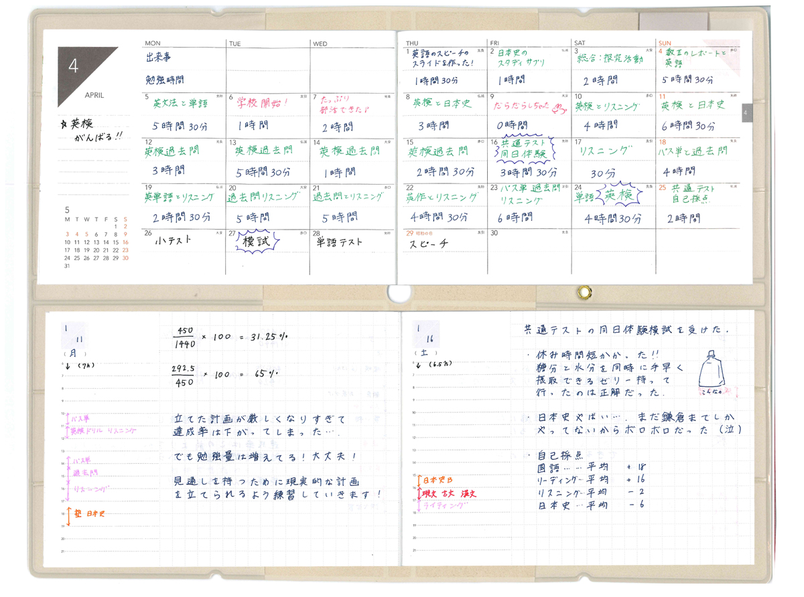Viewport: 804px width, 597px height.
Task: Click the line 見通しを持つために現実的な計画
Action: pyautogui.click(x=267, y=482)
